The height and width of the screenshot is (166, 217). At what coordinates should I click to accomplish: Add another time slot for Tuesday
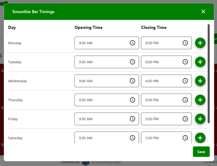[200, 62]
